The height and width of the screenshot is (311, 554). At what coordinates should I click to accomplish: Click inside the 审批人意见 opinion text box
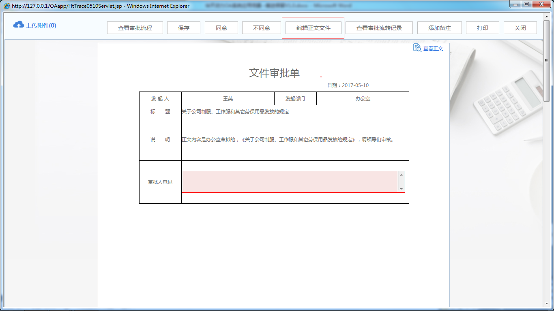[290, 181]
